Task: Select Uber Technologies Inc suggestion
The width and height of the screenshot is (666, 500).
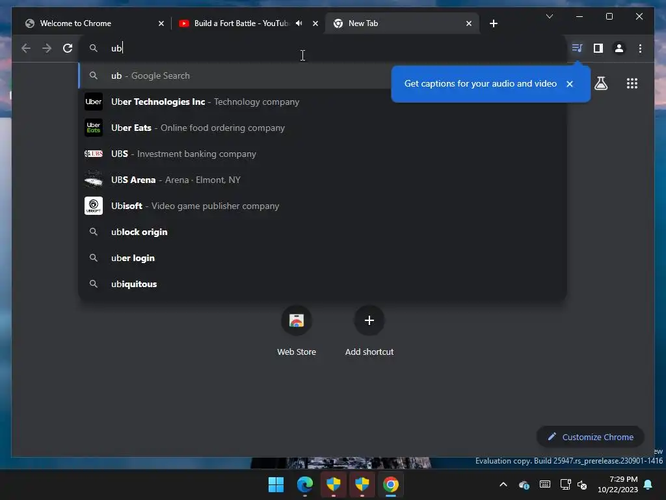Action: coord(323,102)
